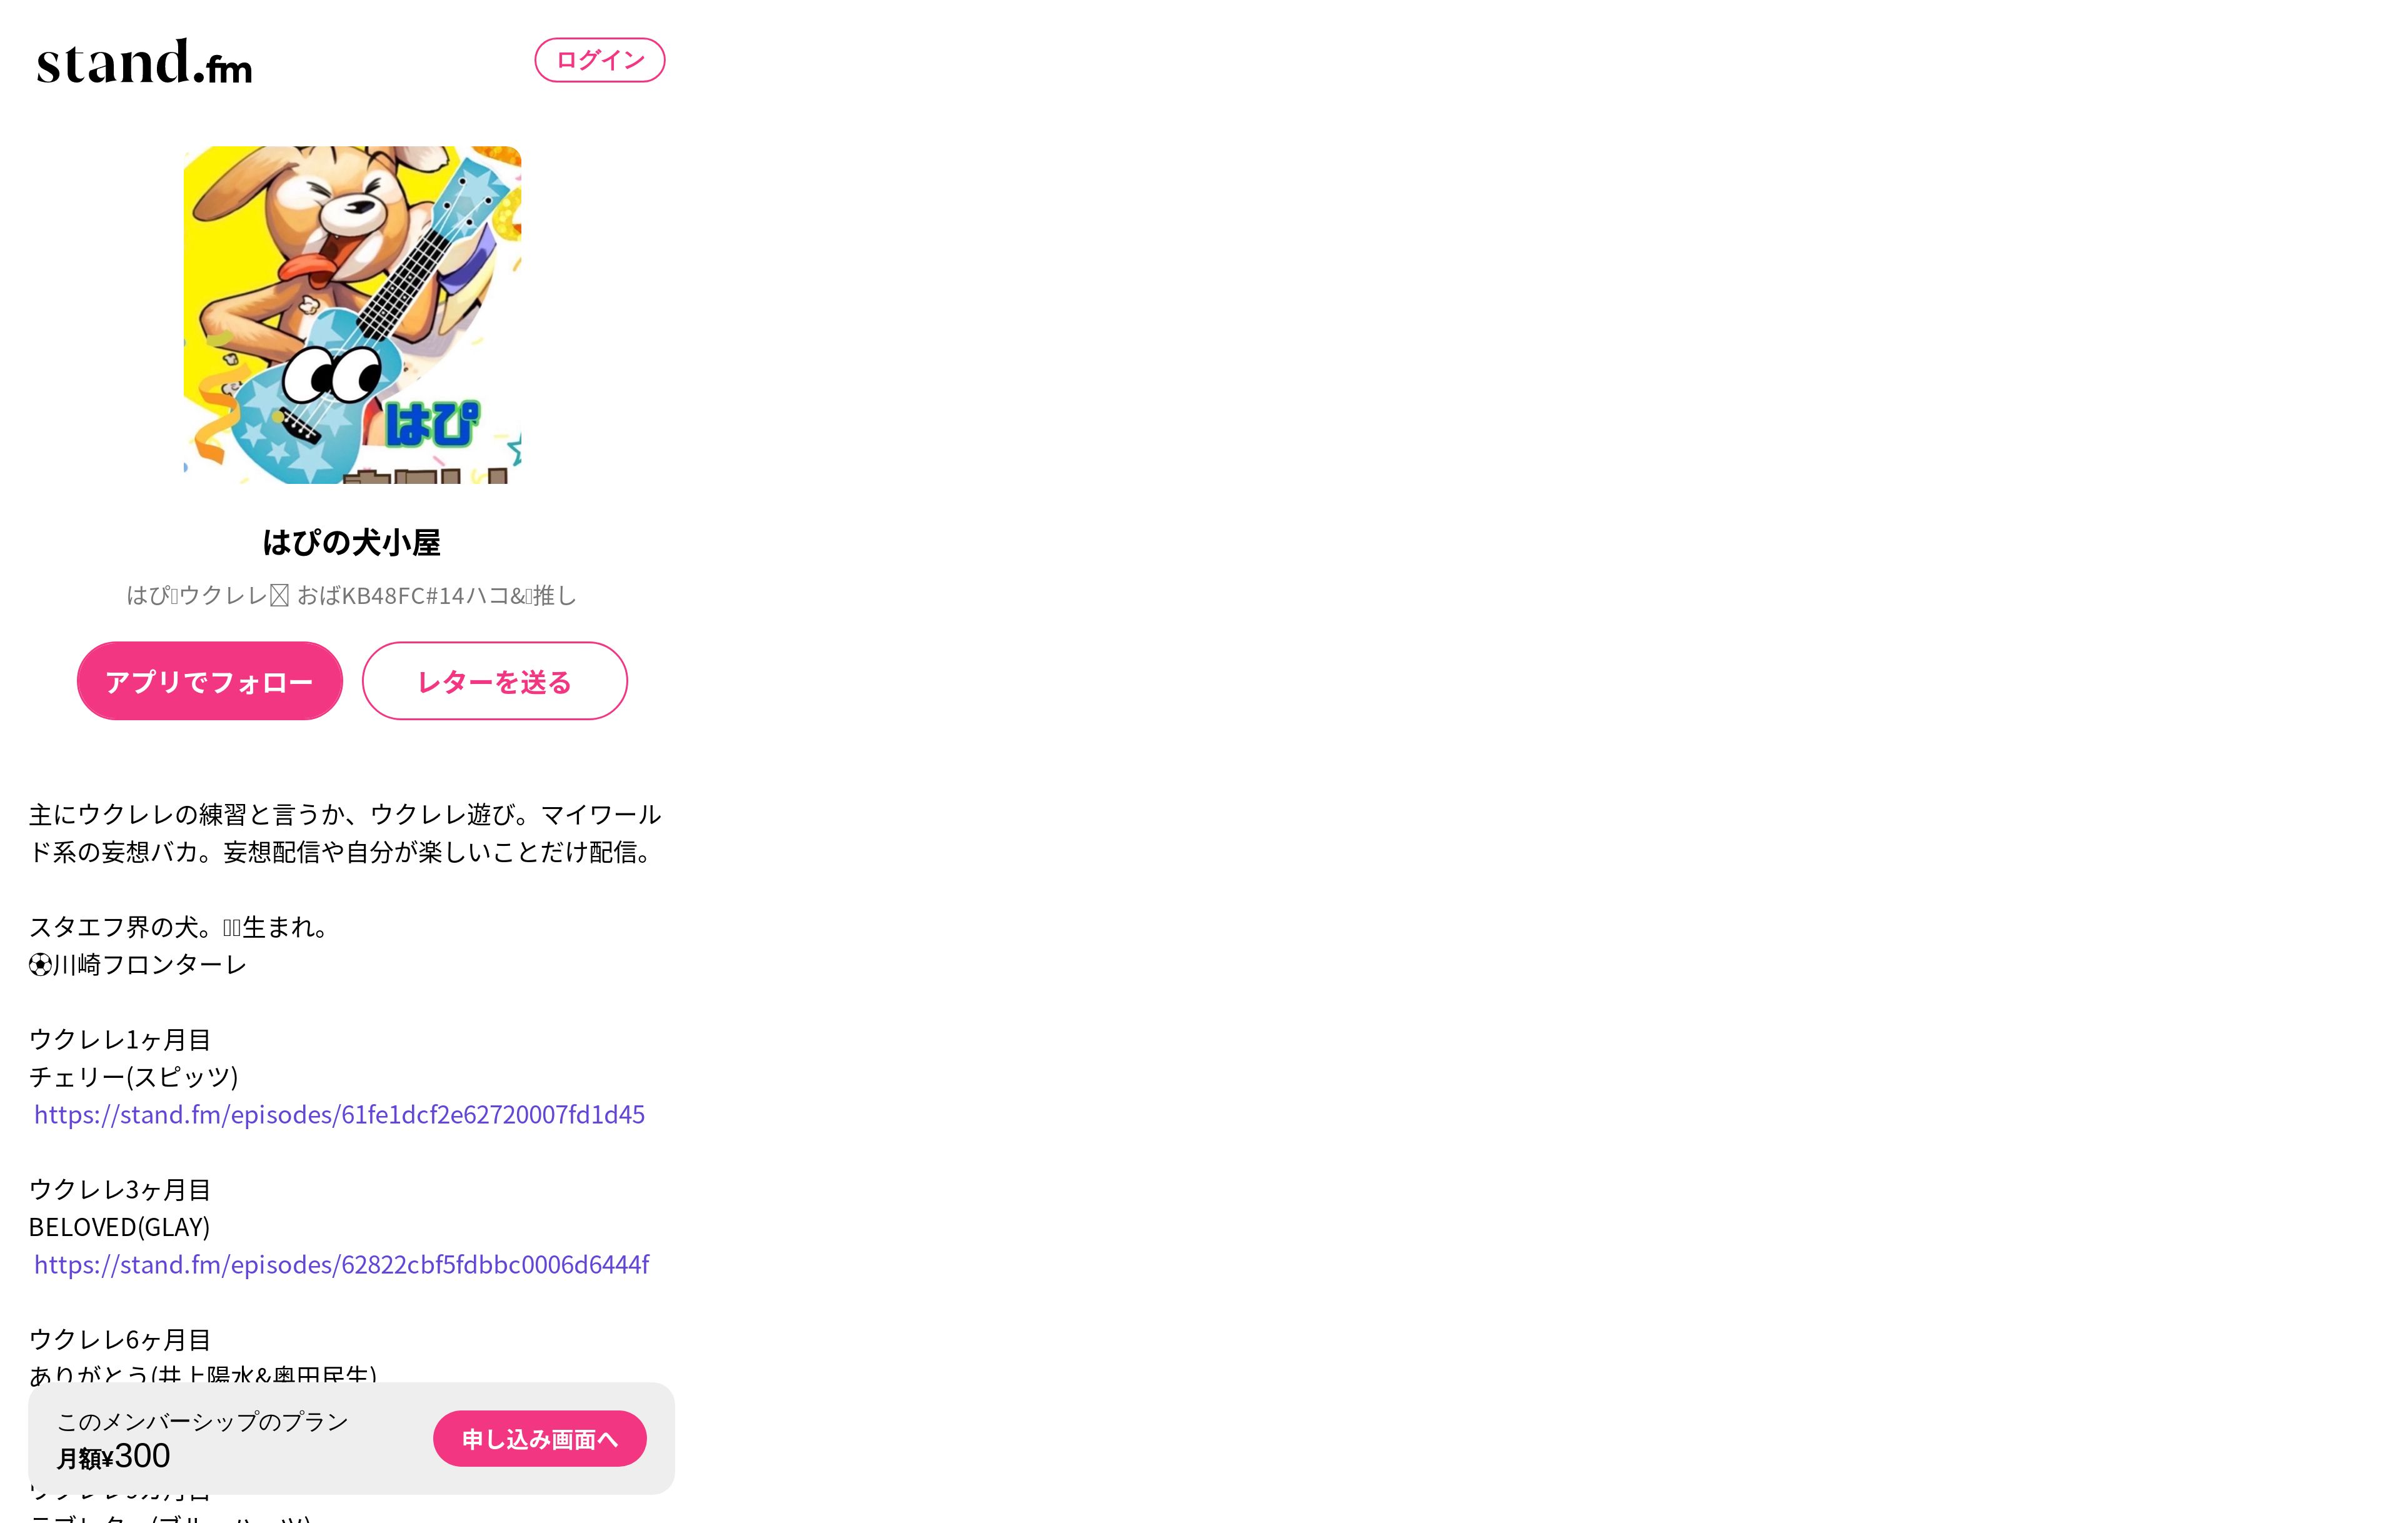
Task: Click the description line starting 主にウクレレの練習
Action: click(x=345, y=815)
